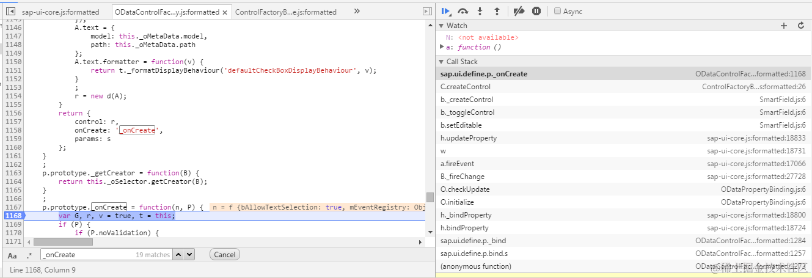Image resolution: width=812 pixels, height=278 pixels.
Task: Click the vertical scrollbar thumb of the code editor
Action: (430, 197)
